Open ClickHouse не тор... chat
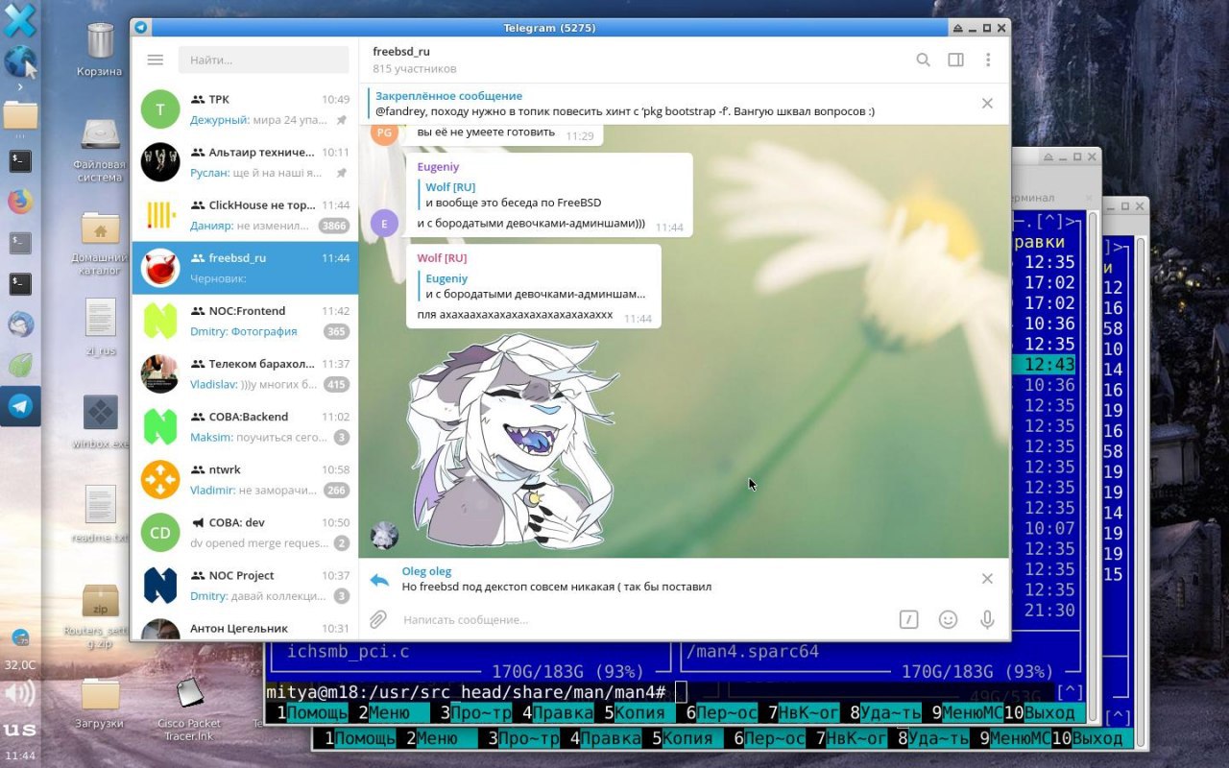The image size is (1229, 768). [x=245, y=214]
